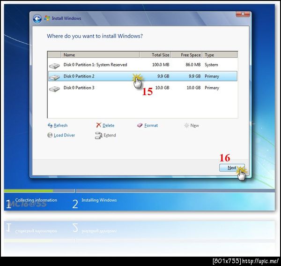This screenshot has height=266, width=281.
Task: Refresh the partition list via Refresh link
Action: (x=60, y=125)
